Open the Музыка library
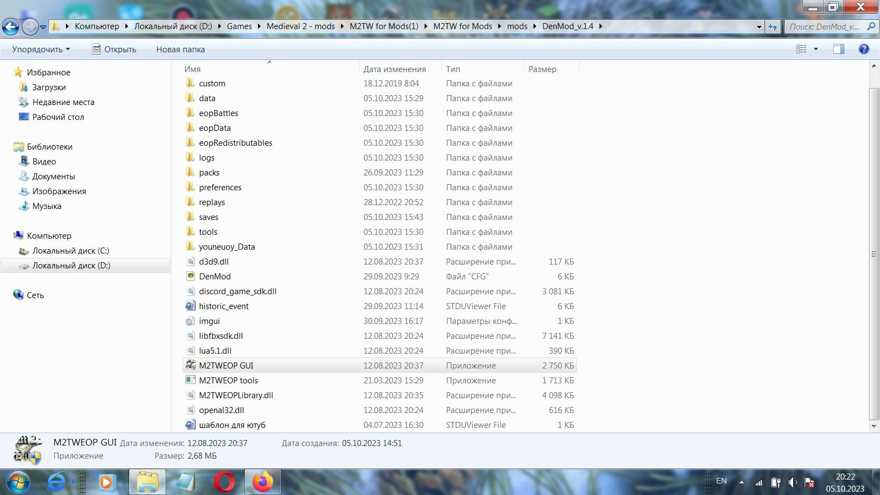Viewport: 880px width, 495px height. pyautogui.click(x=47, y=206)
